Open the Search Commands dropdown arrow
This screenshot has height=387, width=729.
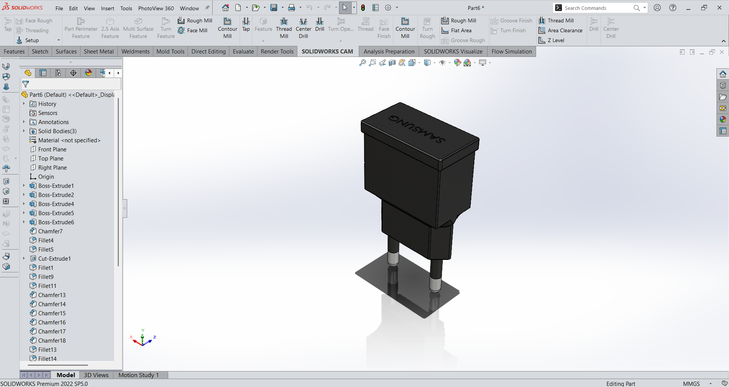pyautogui.click(x=645, y=8)
